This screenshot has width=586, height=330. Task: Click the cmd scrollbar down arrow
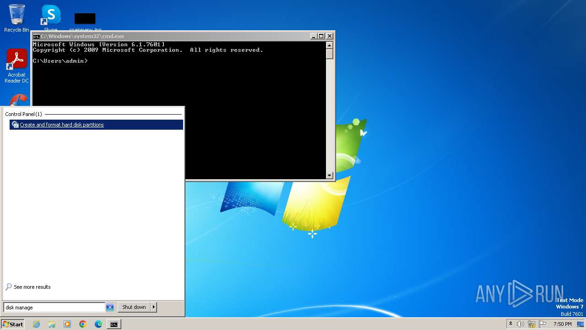(x=329, y=175)
